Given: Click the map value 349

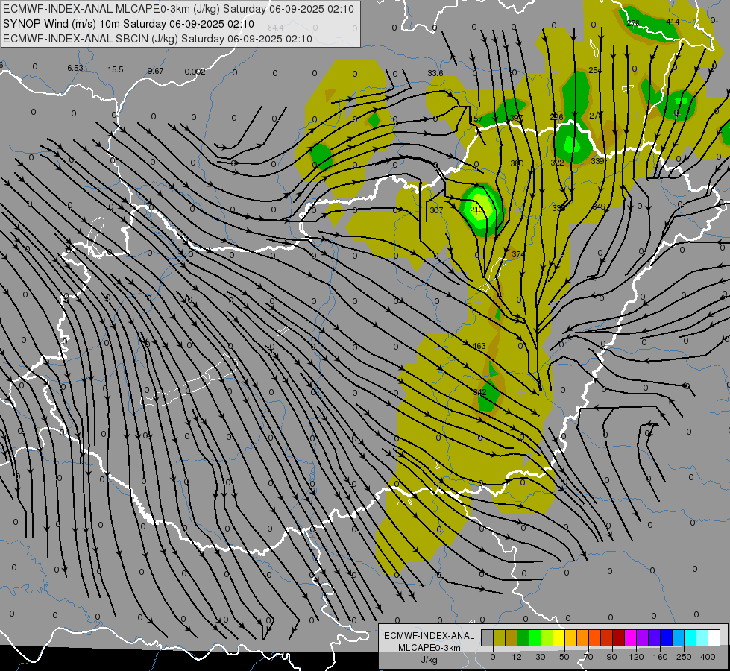Looking at the screenshot, I should tap(599, 207).
